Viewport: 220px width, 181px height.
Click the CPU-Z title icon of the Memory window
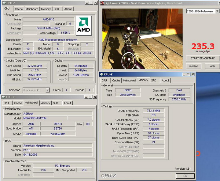101,74
